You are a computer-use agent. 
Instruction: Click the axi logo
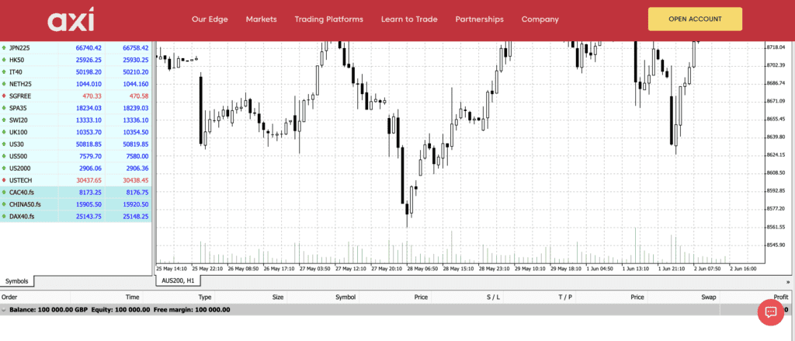(71, 19)
